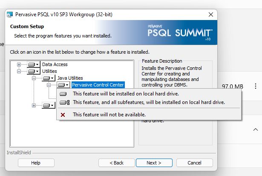Click the red X unavailable icon
The height and width of the screenshot is (176, 262).
point(63,115)
